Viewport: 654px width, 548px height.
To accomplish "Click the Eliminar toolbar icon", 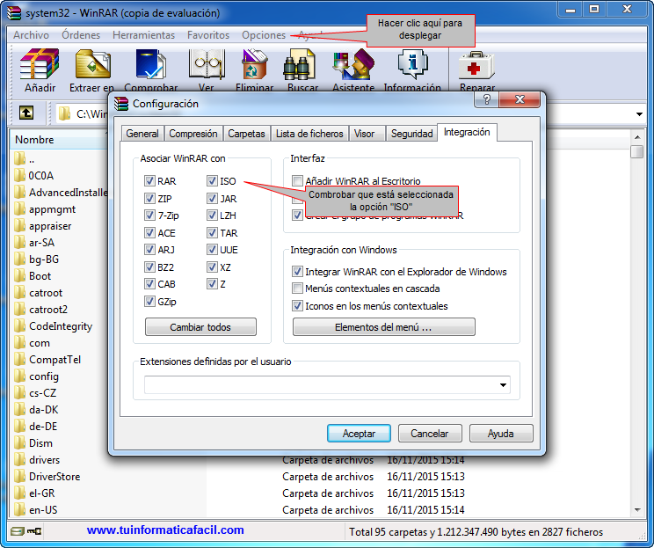I will [x=254, y=67].
